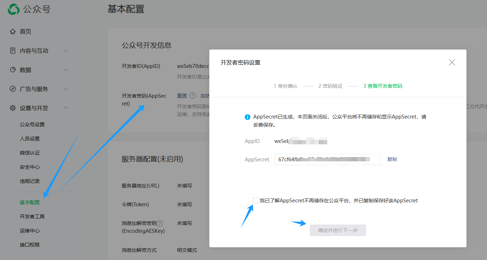Click the 数据 pie chart icon

(13, 70)
